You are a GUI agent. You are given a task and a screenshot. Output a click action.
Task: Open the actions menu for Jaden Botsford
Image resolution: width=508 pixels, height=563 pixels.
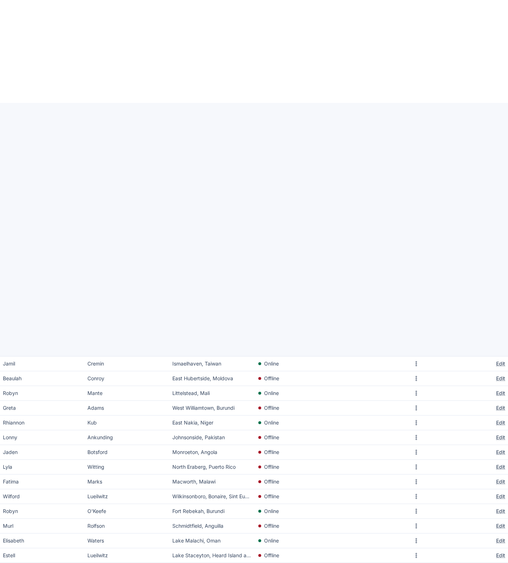tap(416, 452)
